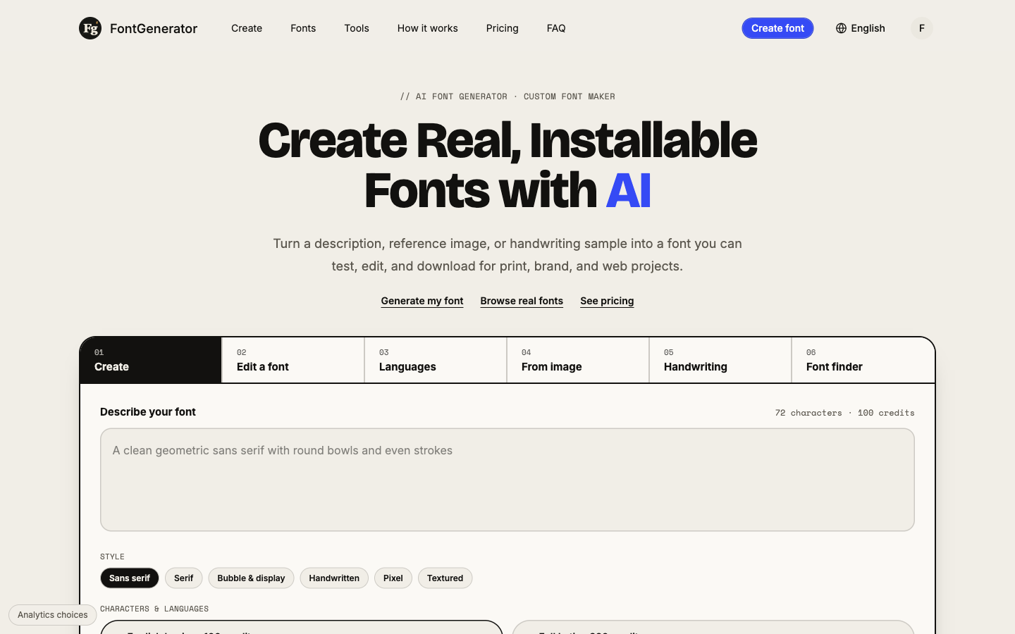The width and height of the screenshot is (1015, 634).
Task: Click the "Describe your font" label
Action: (148, 412)
